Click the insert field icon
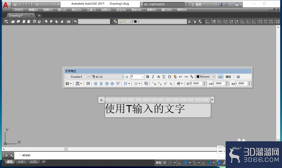This screenshot has width=282, height=168. [x=146, y=83]
